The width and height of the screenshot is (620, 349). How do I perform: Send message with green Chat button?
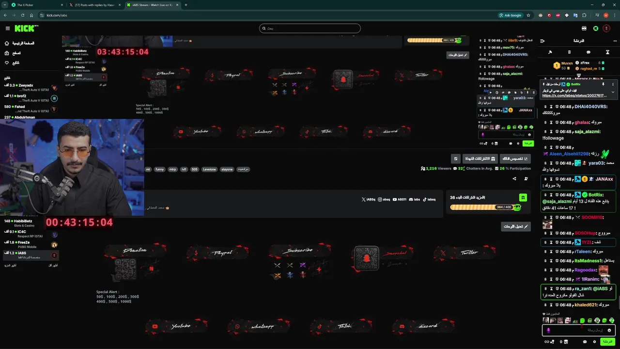607,342
